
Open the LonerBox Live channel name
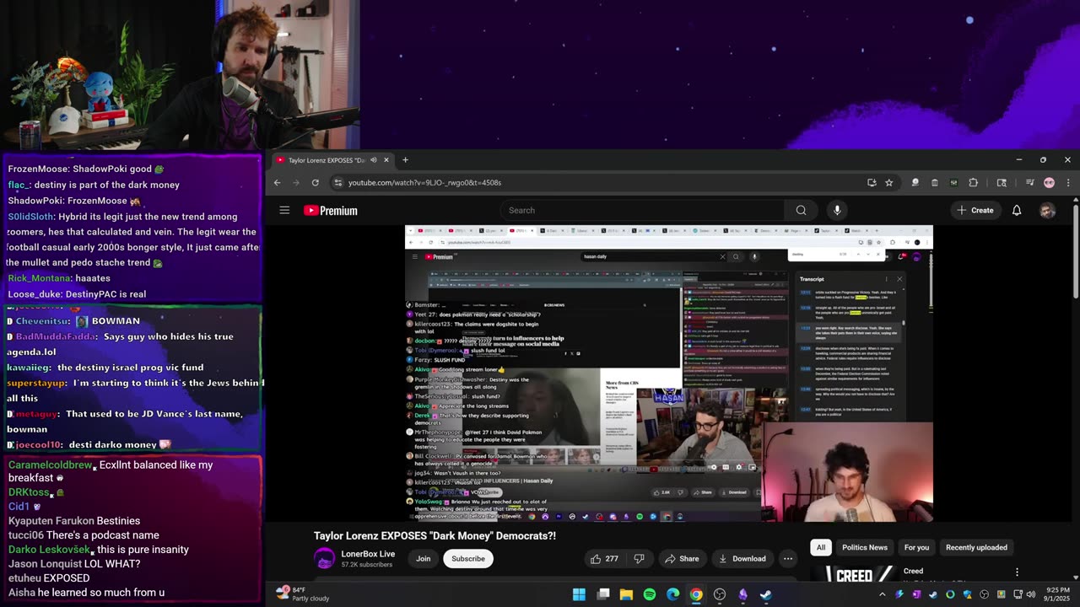point(368,554)
